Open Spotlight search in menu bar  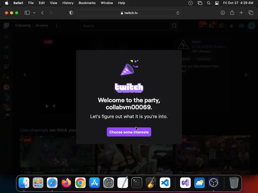tap(208, 3)
